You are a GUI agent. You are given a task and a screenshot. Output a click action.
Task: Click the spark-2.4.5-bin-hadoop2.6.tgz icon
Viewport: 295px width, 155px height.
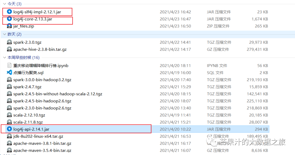9,101
